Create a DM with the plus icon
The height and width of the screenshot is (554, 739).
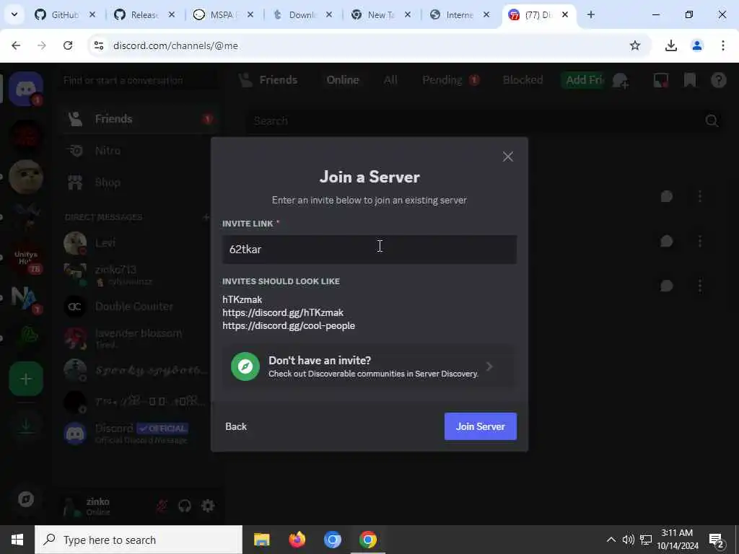[x=206, y=217]
